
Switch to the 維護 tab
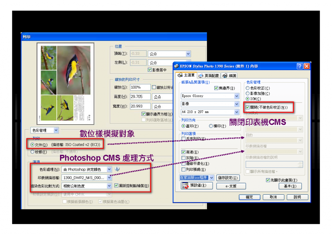tap(230, 76)
